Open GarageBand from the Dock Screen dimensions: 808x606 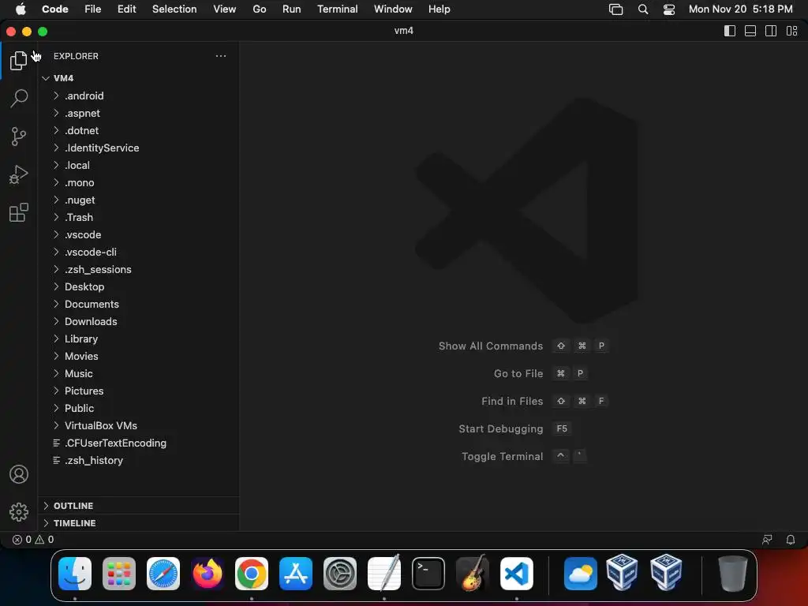click(473, 574)
